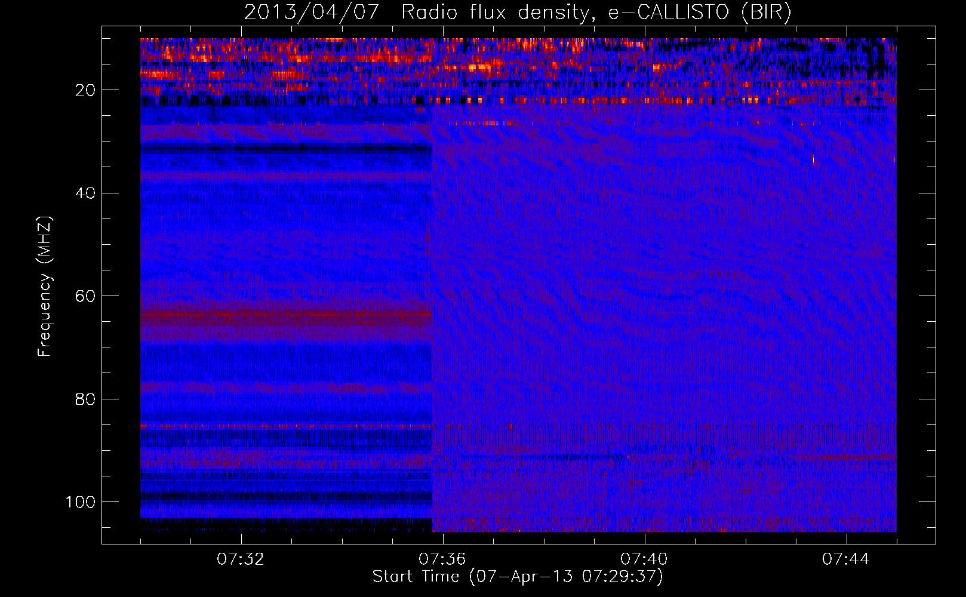Select the 07:44 time tick label
Image resolution: width=966 pixels, height=597 pixels.
click(846, 559)
